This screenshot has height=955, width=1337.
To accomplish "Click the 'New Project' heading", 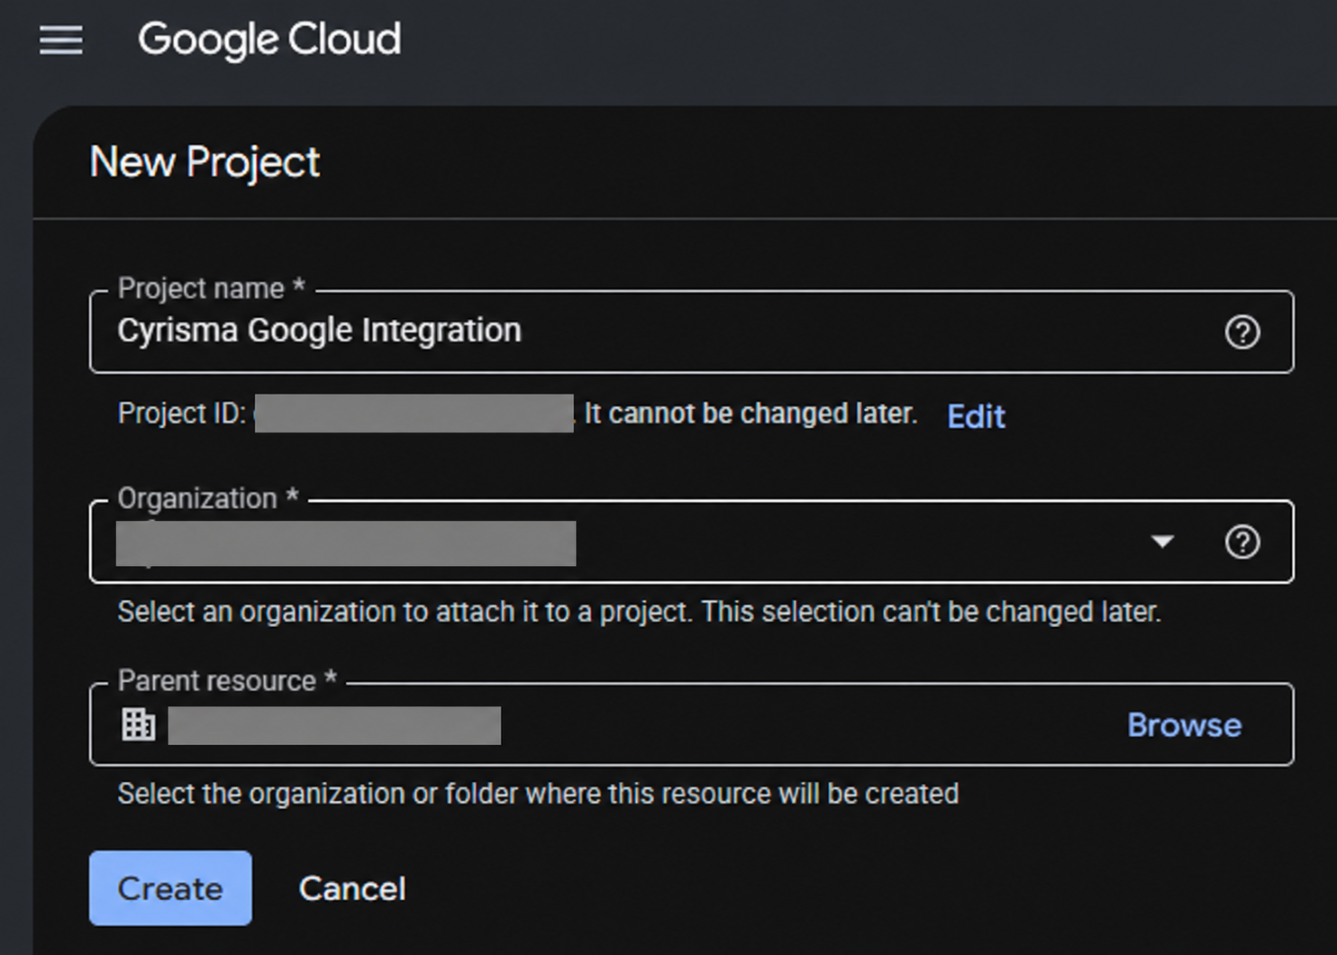I will click(x=205, y=163).
